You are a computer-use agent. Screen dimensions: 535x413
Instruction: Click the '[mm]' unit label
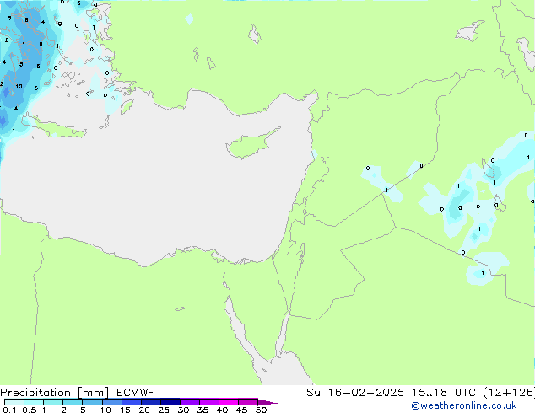tap(94, 393)
